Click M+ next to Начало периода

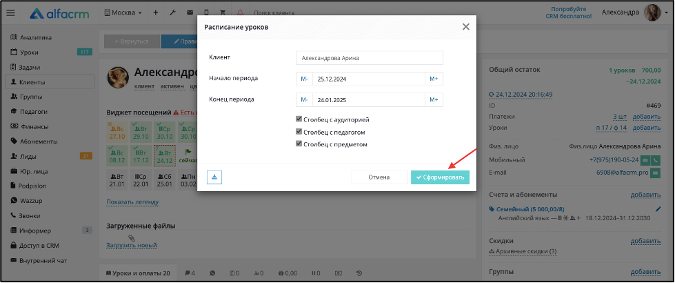pos(434,79)
